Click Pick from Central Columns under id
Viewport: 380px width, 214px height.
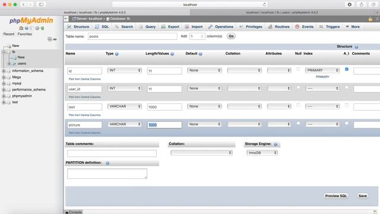(84, 79)
